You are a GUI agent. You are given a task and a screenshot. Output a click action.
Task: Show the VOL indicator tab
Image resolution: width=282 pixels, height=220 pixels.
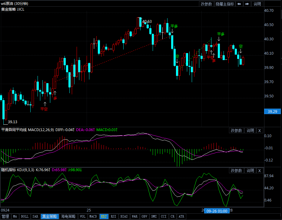pyautogui.click(x=82, y=217)
